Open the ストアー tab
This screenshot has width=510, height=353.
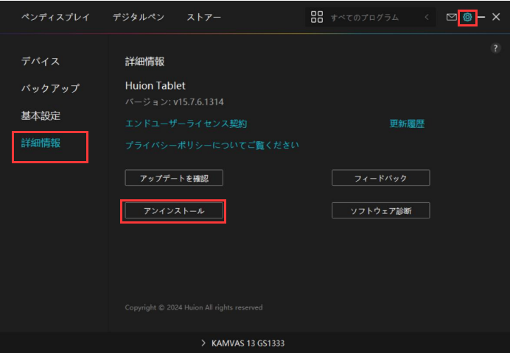coord(203,17)
